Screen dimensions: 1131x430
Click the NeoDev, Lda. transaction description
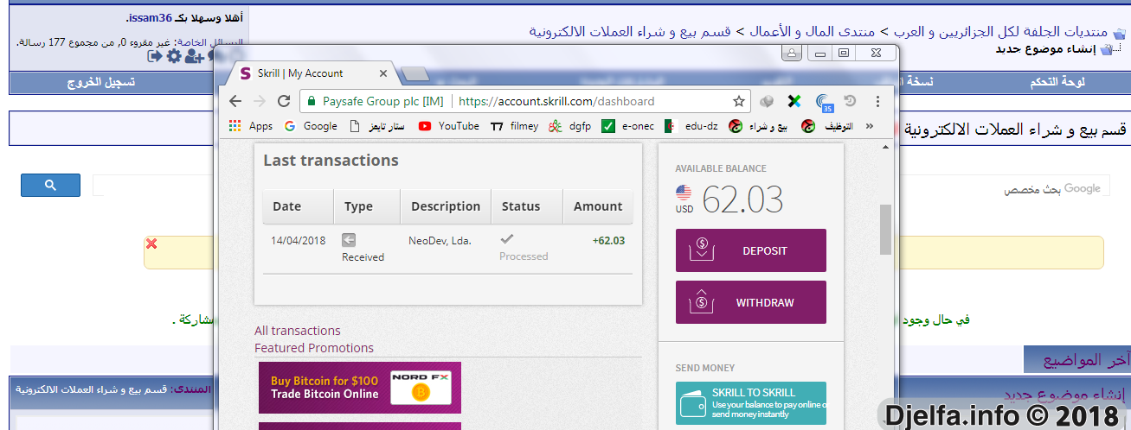click(440, 241)
